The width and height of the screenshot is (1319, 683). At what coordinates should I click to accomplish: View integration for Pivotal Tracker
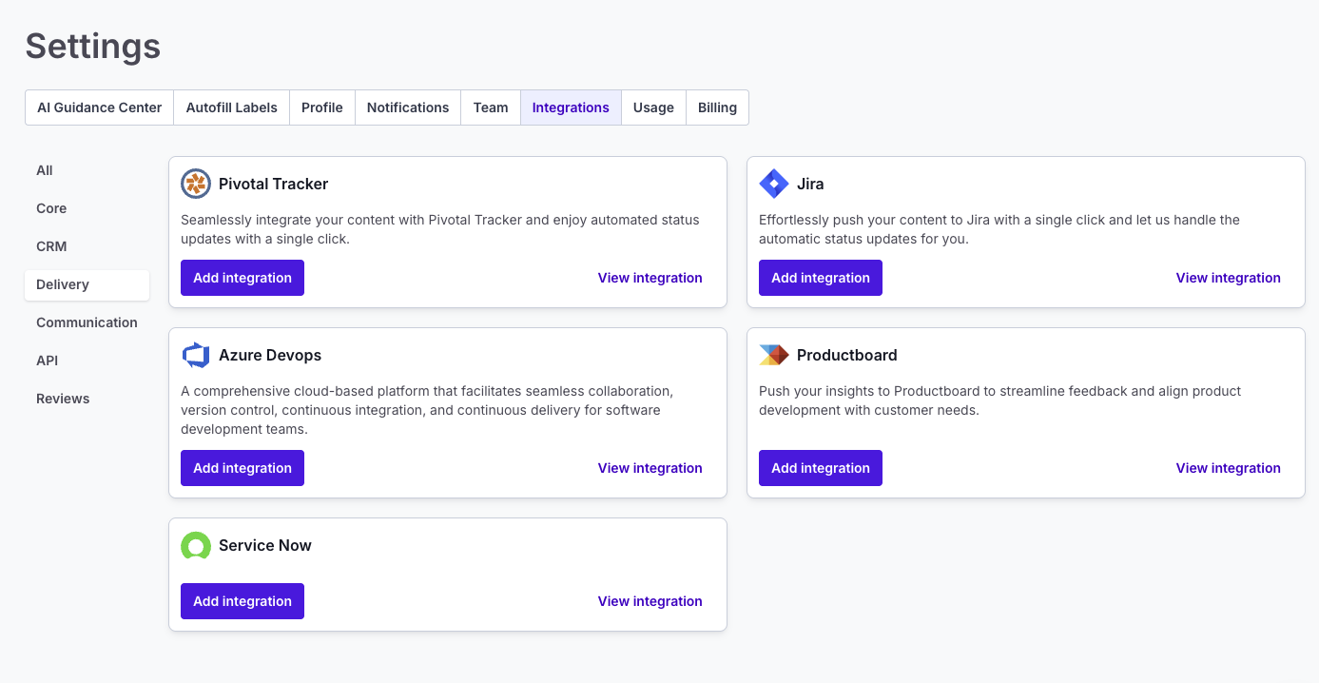(650, 278)
